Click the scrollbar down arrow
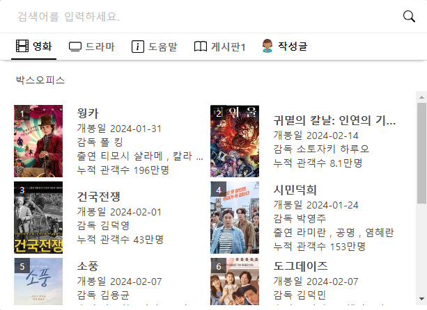The image size is (427, 310). [421, 299]
